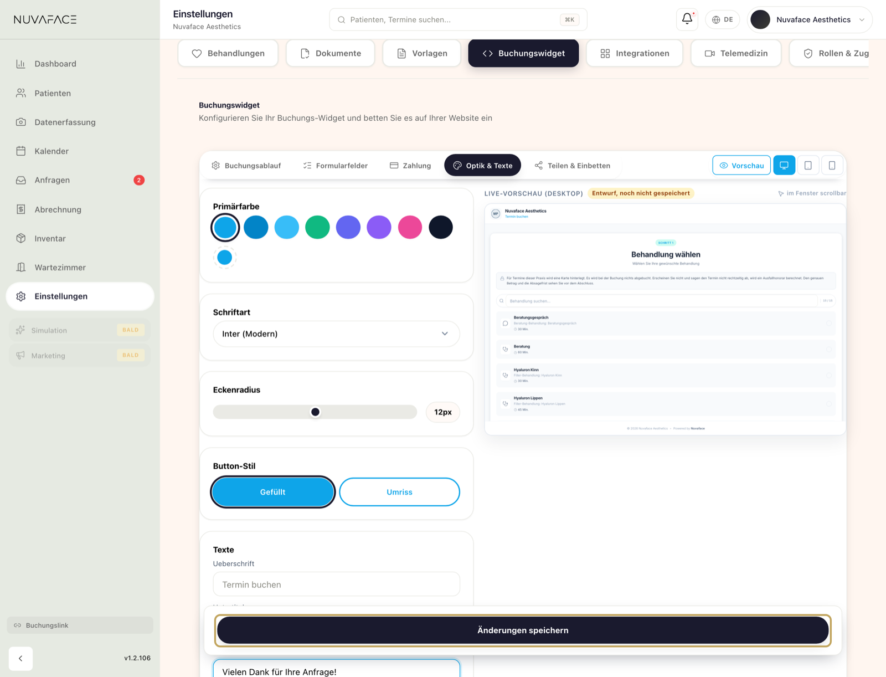The width and height of the screenshot is (886, 677).
Task: Collapse the sidebar with the arrow icon
Action: click(x=20, y=658)
